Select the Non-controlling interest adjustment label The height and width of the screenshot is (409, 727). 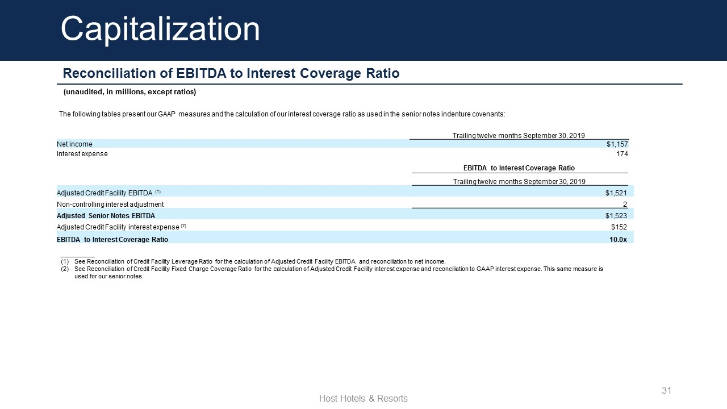point(110,204)
